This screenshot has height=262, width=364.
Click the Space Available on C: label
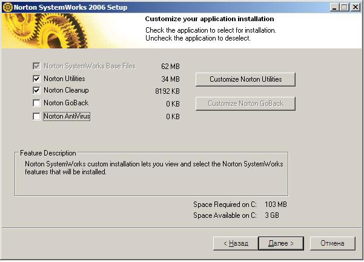[x=225, y=215]
